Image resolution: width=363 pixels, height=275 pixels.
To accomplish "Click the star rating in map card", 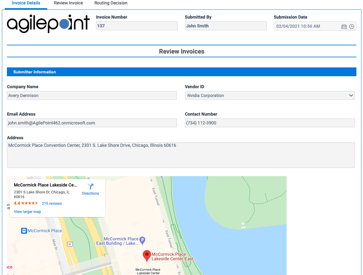I will [30, 203].
